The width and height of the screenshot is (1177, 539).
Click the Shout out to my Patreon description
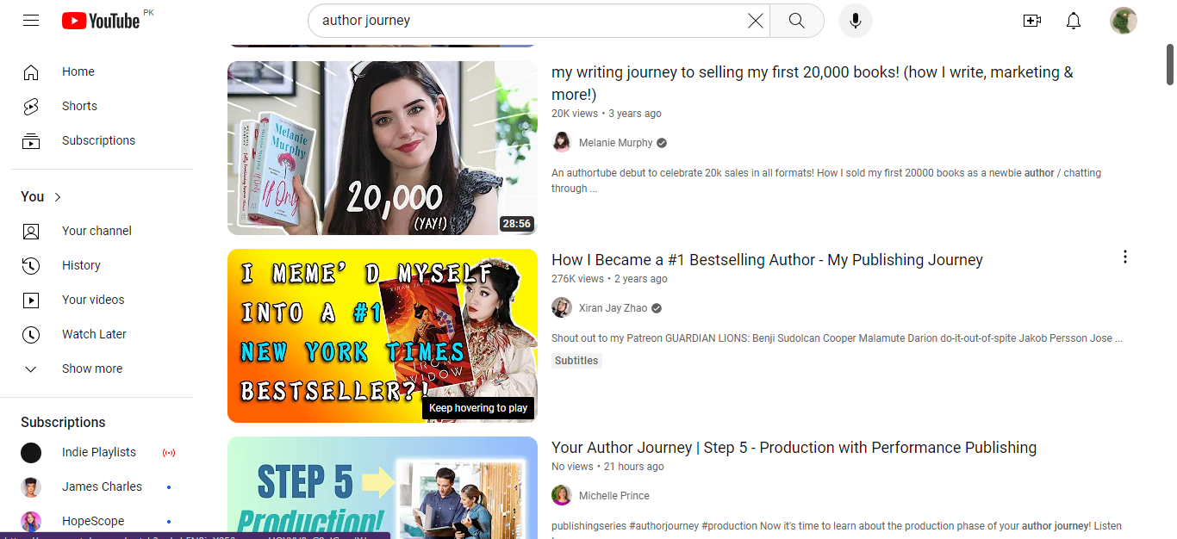(837, 338)
